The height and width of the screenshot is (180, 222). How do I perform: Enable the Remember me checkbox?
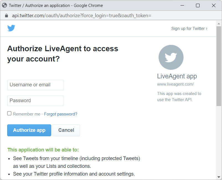9,114
